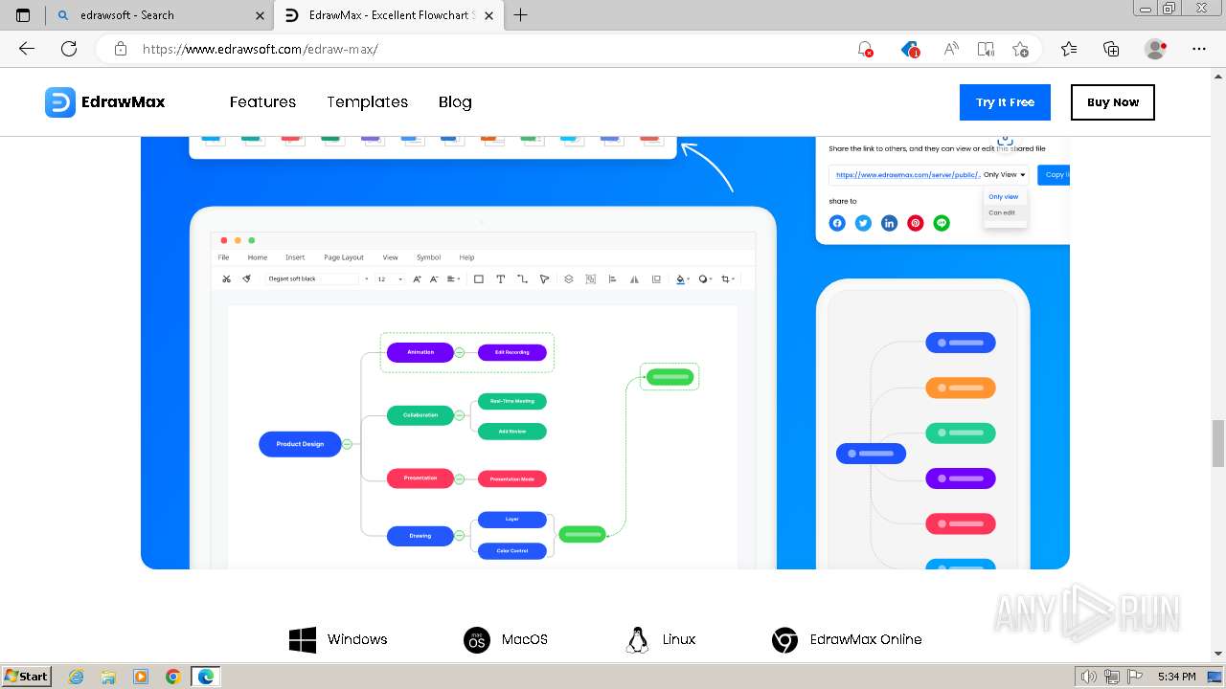Share to LinkedIn icon
Viewport: 1226px width, 689px height.
coord(889,223)
